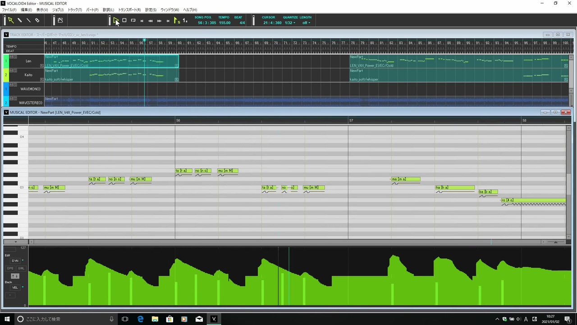Open the 編集(E) menu

(x=26, y=10)
